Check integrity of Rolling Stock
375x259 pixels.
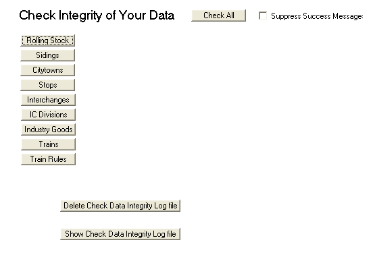point(47,40)
